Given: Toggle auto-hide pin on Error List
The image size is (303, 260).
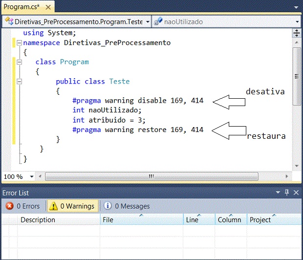Looking at the screenshot, I should click(x=287, y=192).
